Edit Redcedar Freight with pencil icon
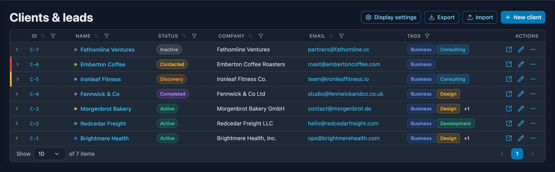The height and width of the screenshot is (172, 555). [521, 124]
